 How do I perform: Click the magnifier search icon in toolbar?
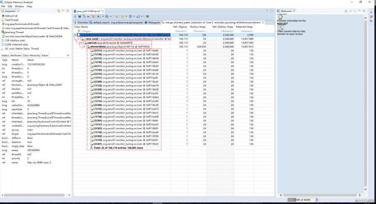tap(117, 17)
